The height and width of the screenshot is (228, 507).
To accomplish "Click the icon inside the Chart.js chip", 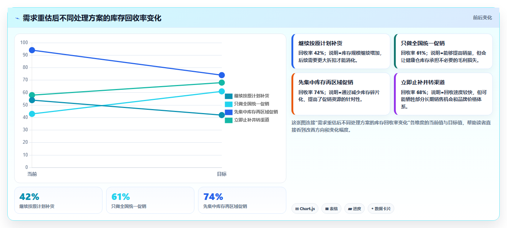I will (297, 209).
